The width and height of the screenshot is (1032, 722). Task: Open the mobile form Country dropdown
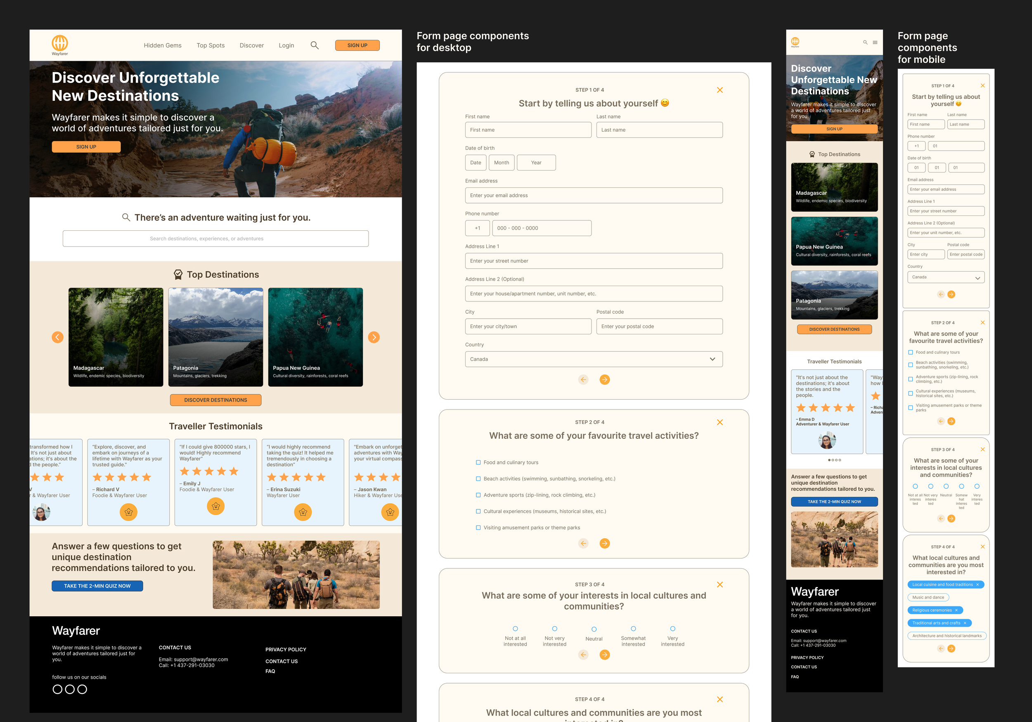[x=945, y=277]
